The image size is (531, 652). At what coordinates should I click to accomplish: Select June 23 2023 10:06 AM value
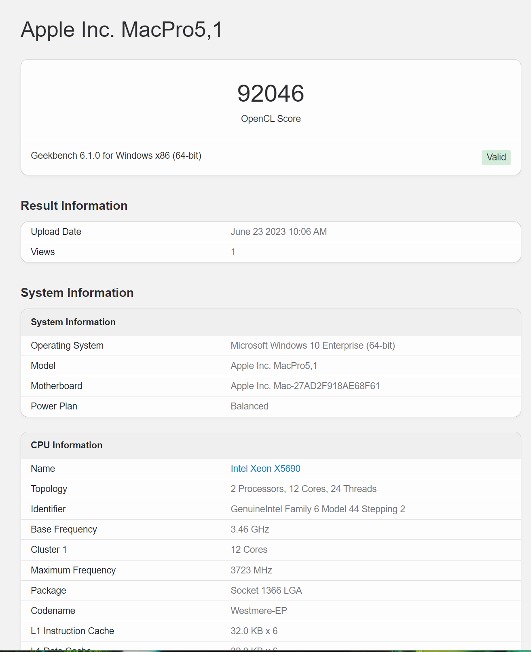(279, 232)
